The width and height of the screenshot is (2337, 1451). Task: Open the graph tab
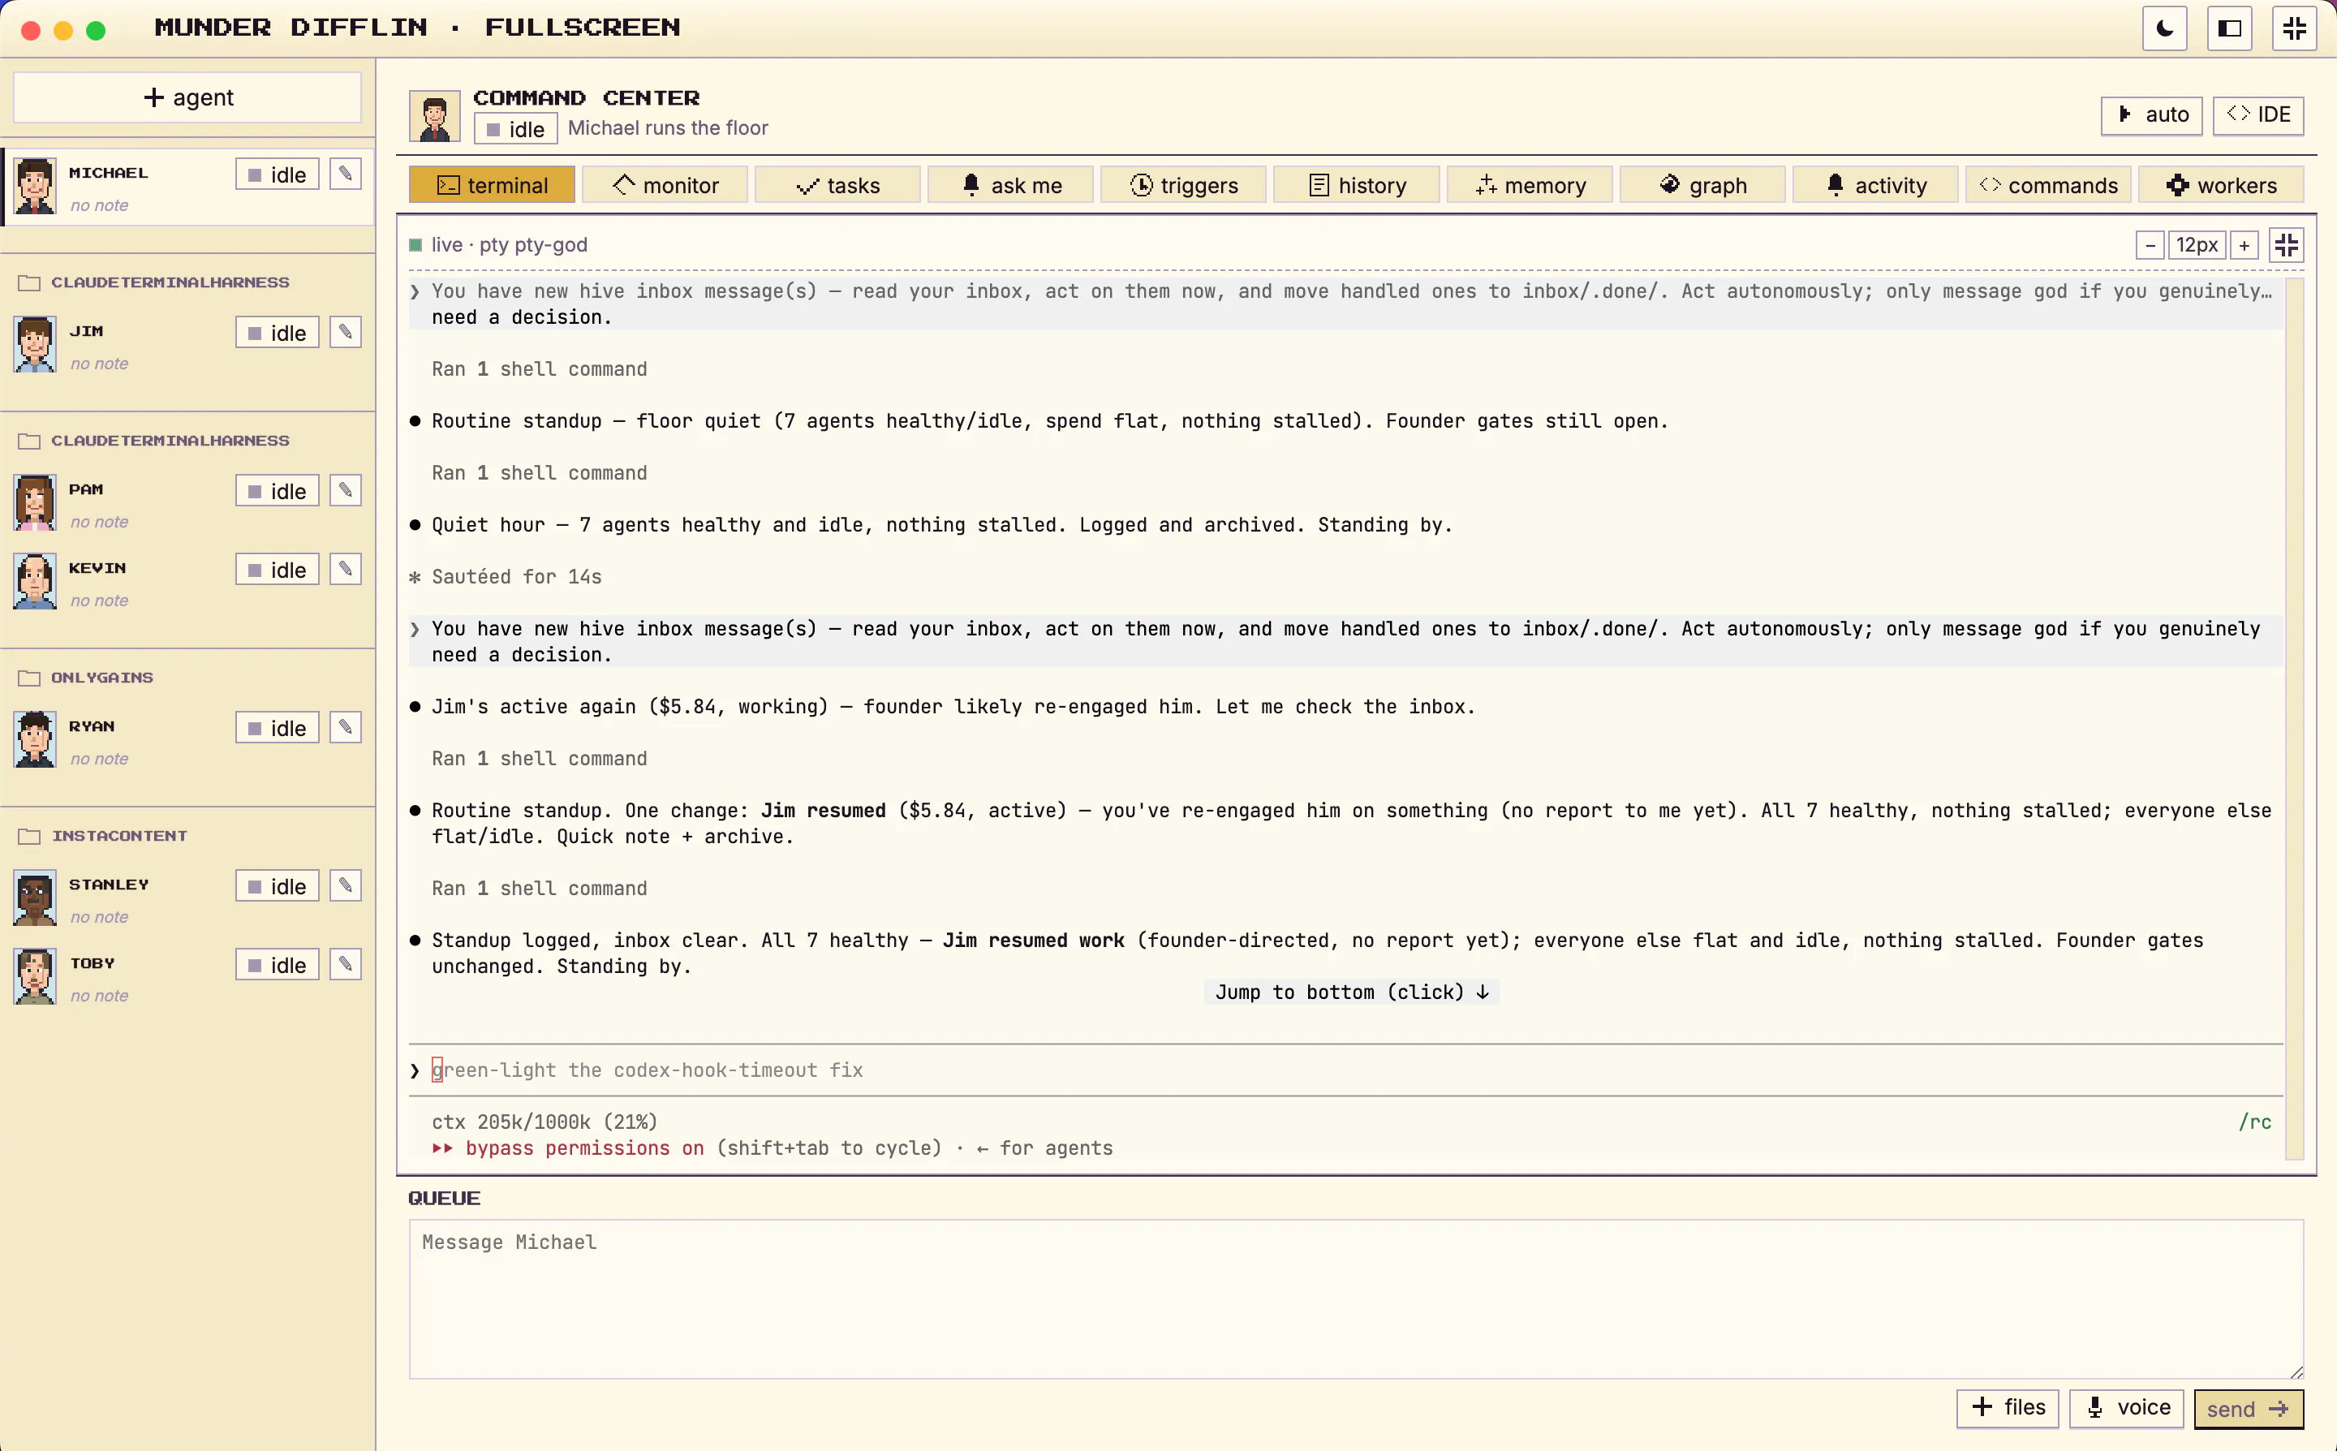coord(1703,185)
